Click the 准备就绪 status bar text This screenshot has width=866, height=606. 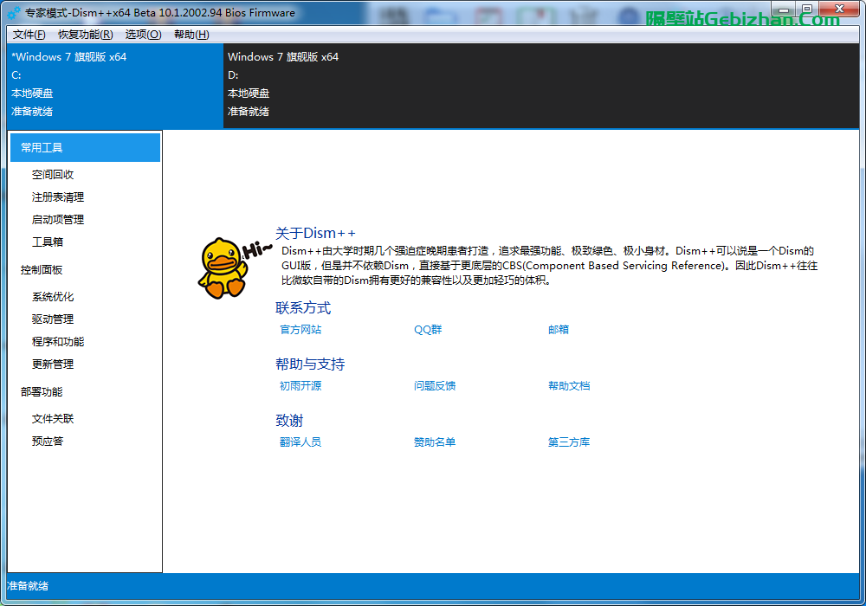[x=28, y=585]
